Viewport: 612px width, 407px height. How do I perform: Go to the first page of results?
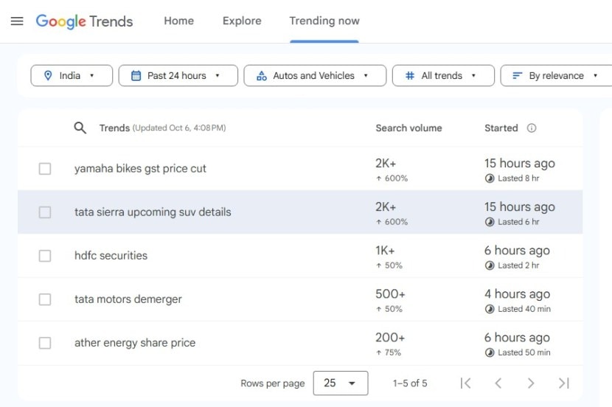465,383
